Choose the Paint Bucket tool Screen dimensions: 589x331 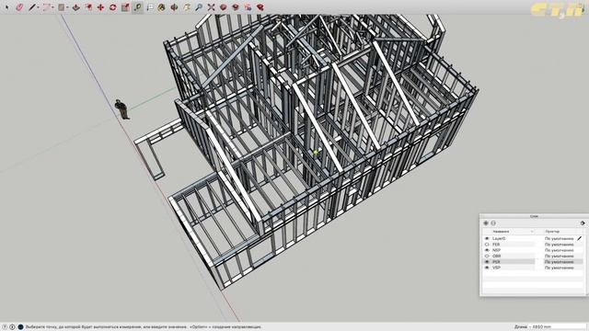[162, 7]
